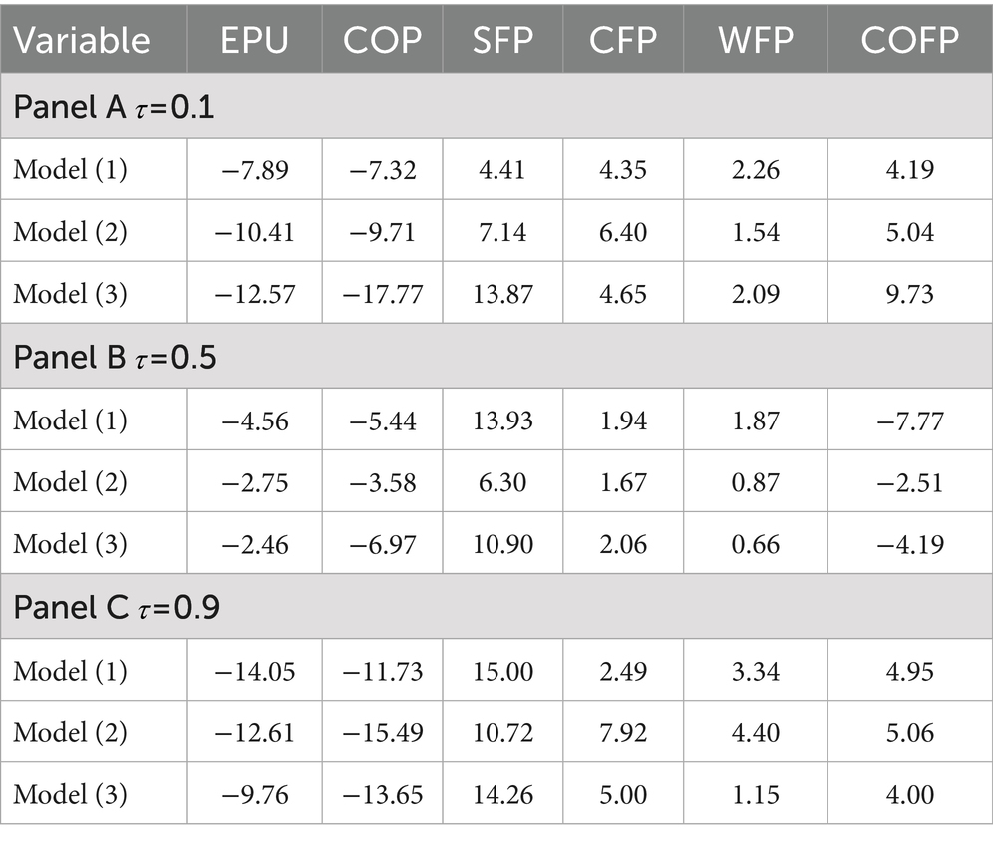Select the CFP column header
The height and width of the screenshot is (842, 993).
click(623, 40)
